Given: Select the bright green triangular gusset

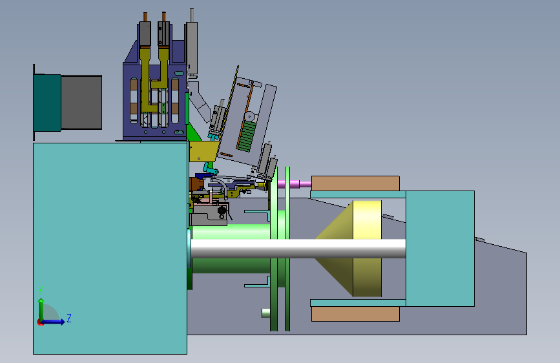Looking at the screenshot, I should [x=193, y=132].
